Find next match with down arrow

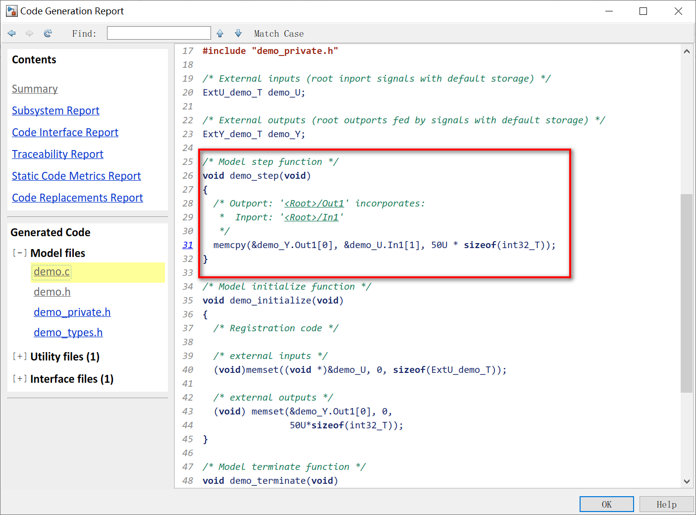click(238, 33)
